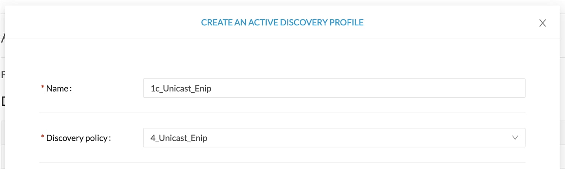The height and width of the screenshot is (169, 565).
Task: Click the divider line below the Name row
Action: click(282, 113)
